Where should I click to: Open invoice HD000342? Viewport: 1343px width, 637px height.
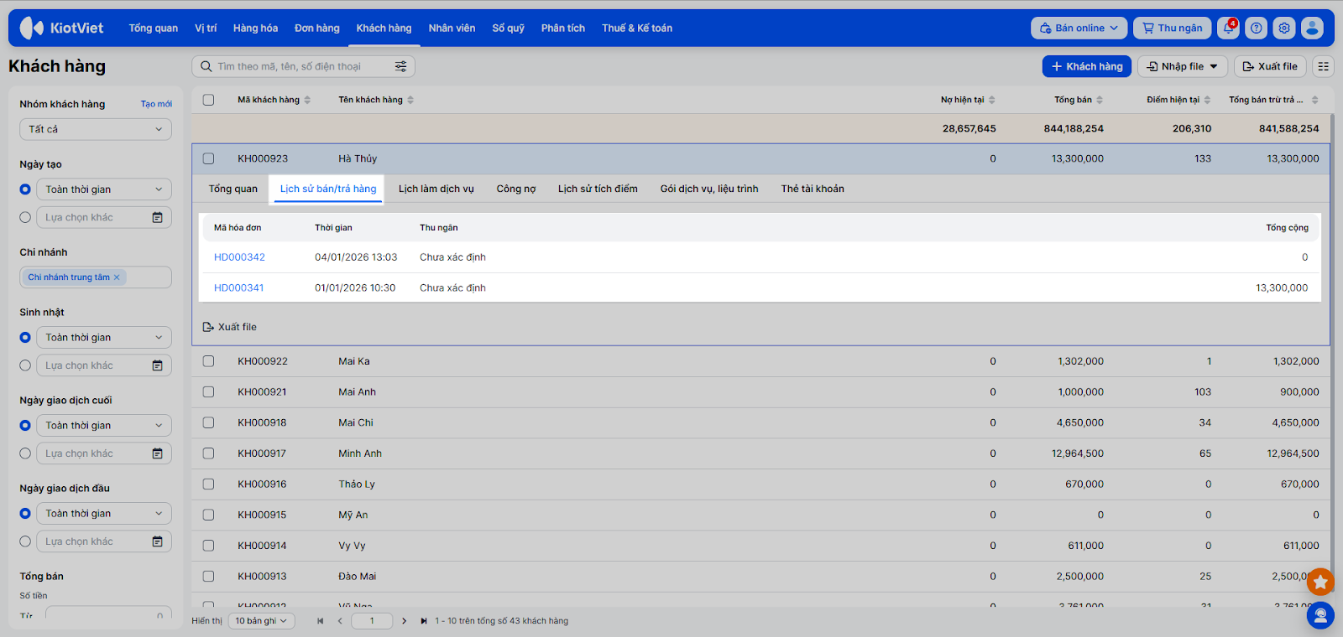point(239,257)
